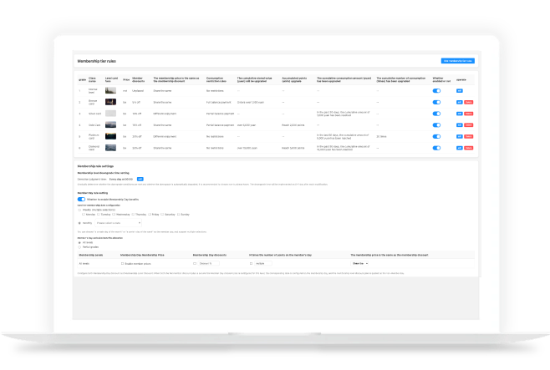The height and width of the screenshot is (370, 550).
Task: Click the Membership Day discount input field
Action: click(209, 262)
